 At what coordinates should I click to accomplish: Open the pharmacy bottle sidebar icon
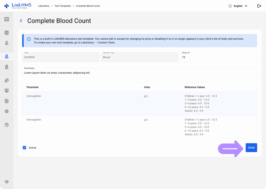[6, 67]
